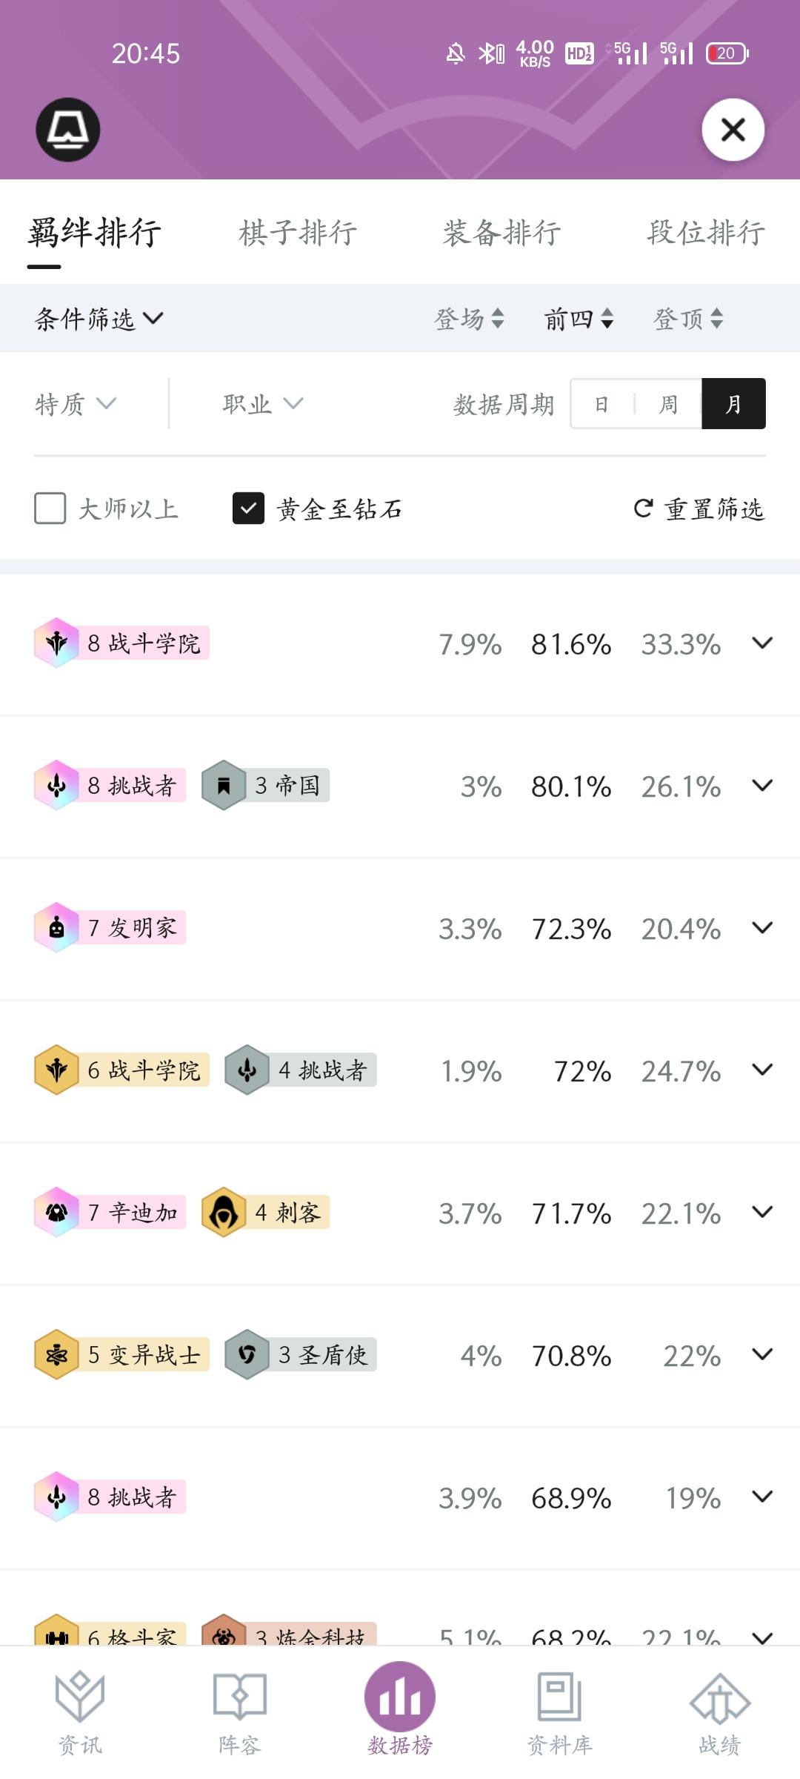Select the 周 data period option
The image size is (800, 1779).
[668, 403]
